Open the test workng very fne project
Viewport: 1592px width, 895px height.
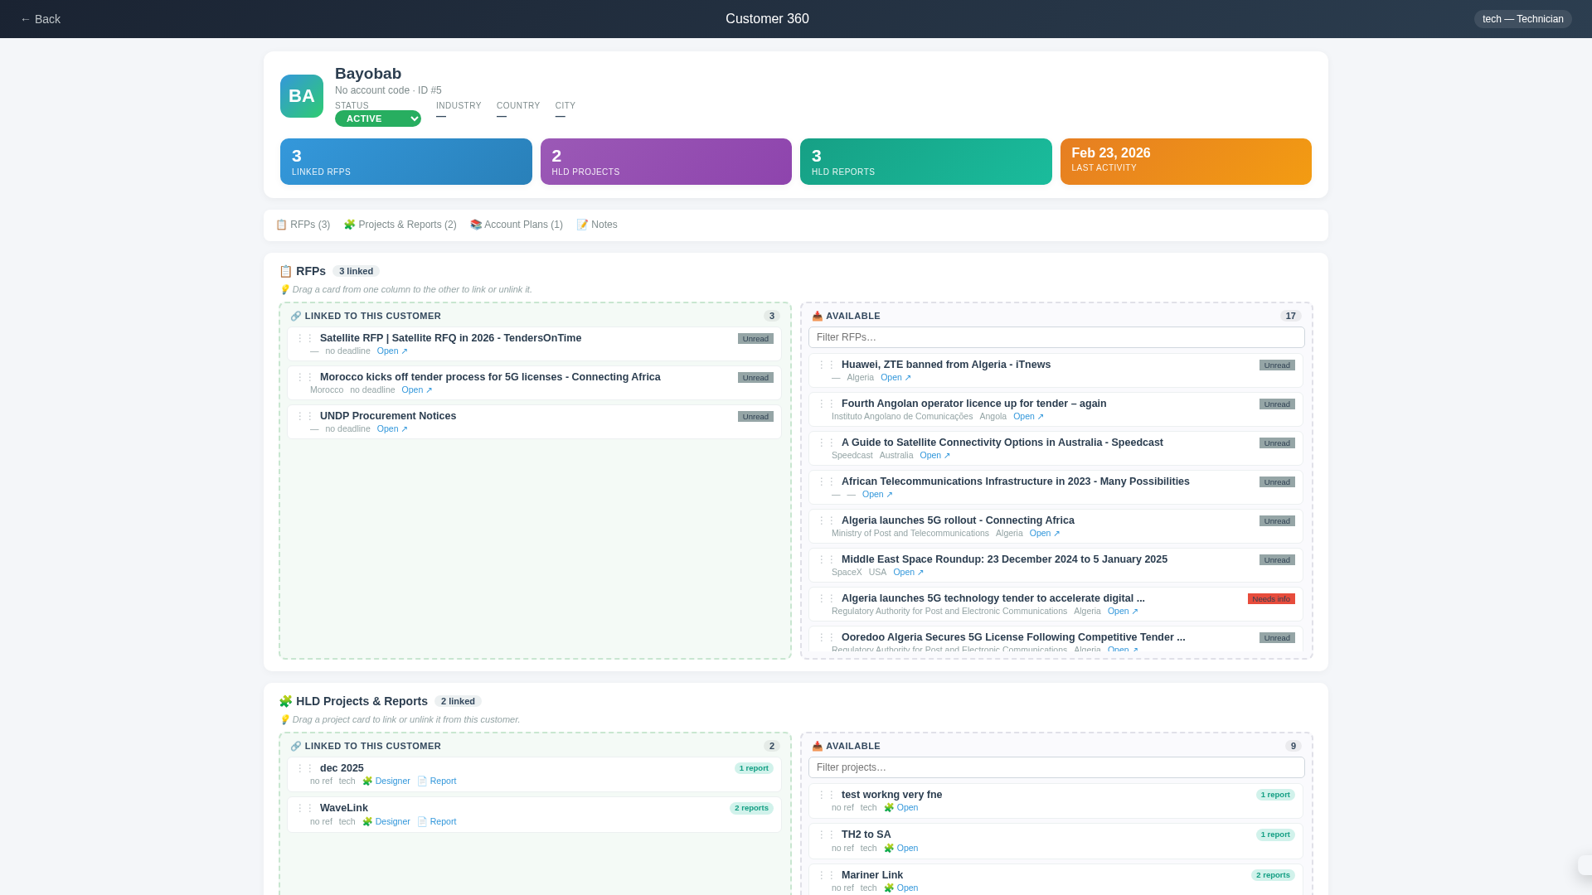pos(901,808)
